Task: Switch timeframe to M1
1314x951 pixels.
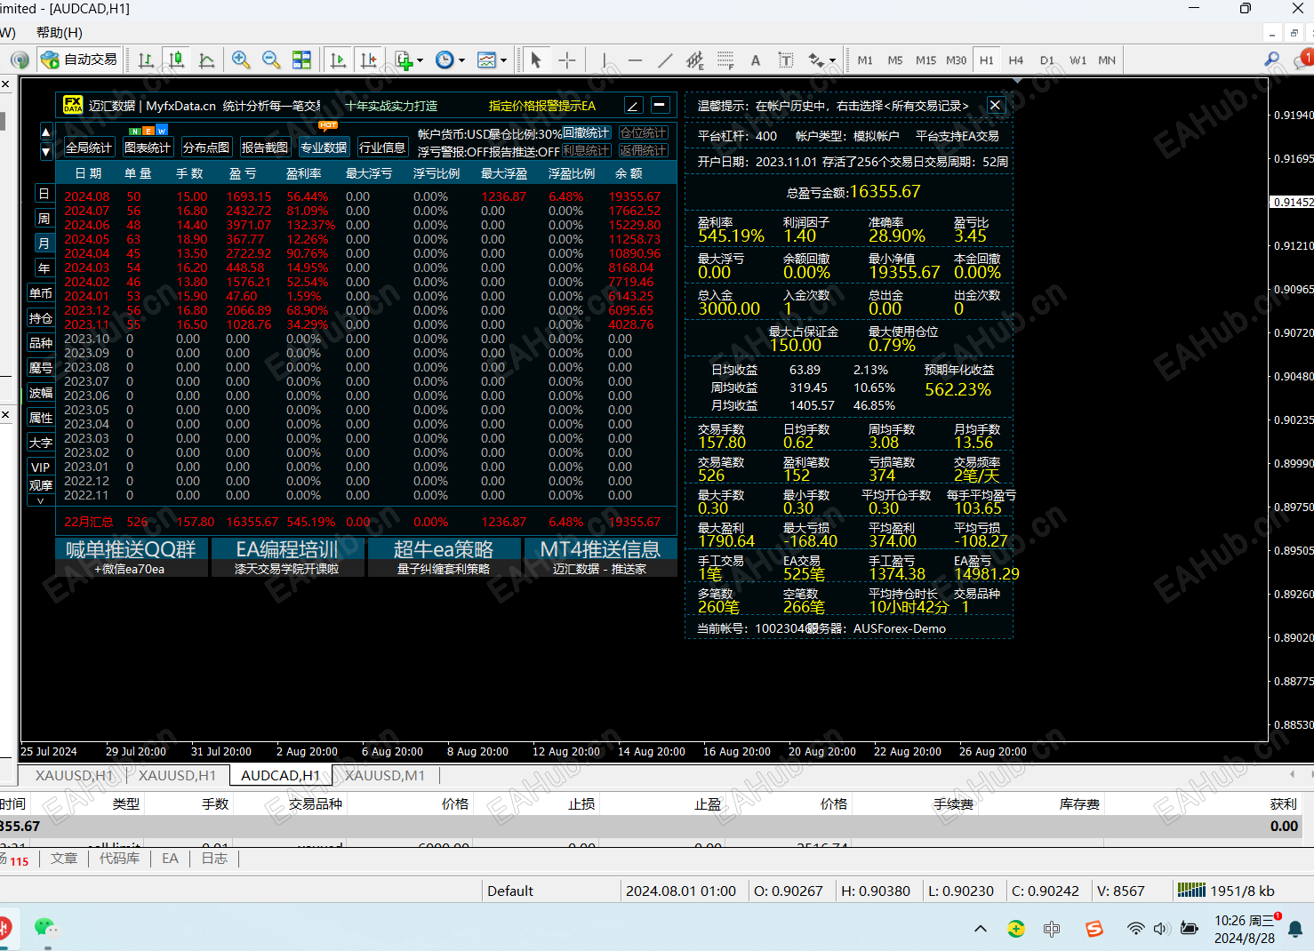Action: coord(865,60)
